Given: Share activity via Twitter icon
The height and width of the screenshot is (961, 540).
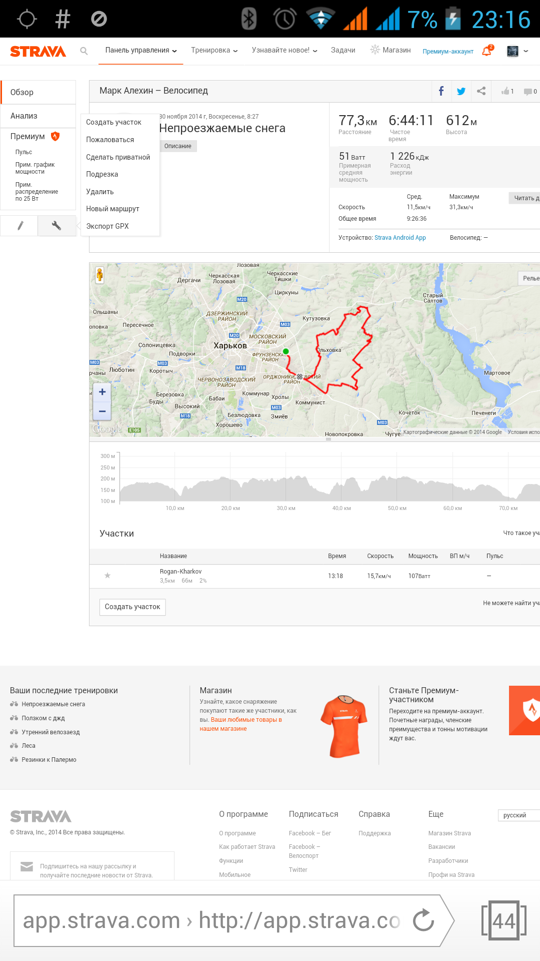Looking at the screenshot, I should (461, 91).
